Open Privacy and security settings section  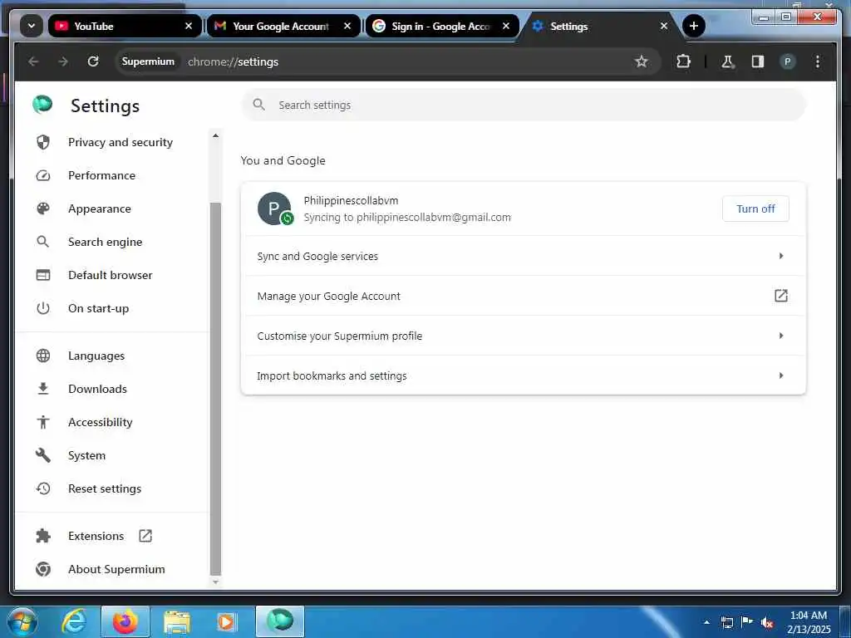(120, 142)
